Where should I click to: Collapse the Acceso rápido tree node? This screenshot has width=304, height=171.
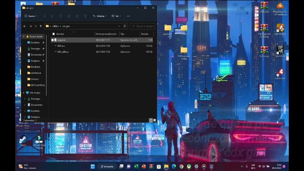[24, 37]
